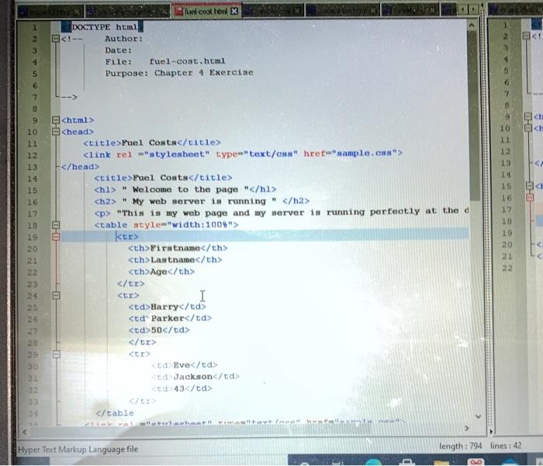Click the 'Parker</td>' line 26

click(x=170, y=318)
